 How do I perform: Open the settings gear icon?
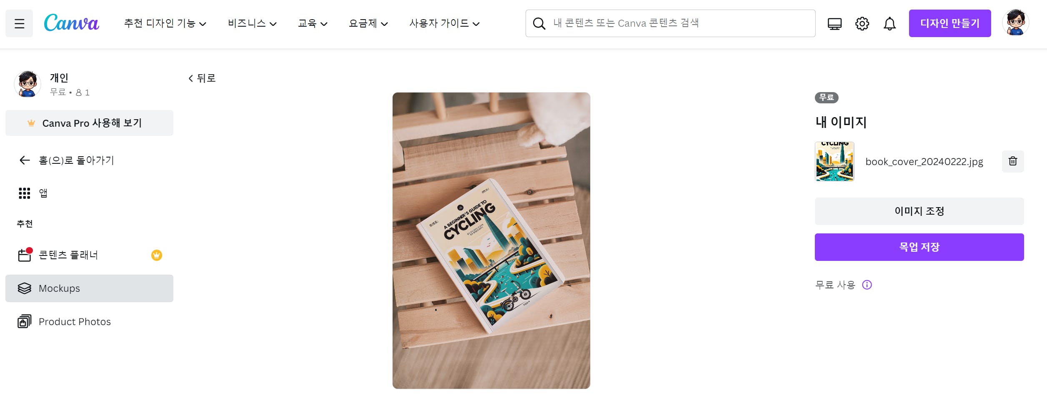point(862,24)
